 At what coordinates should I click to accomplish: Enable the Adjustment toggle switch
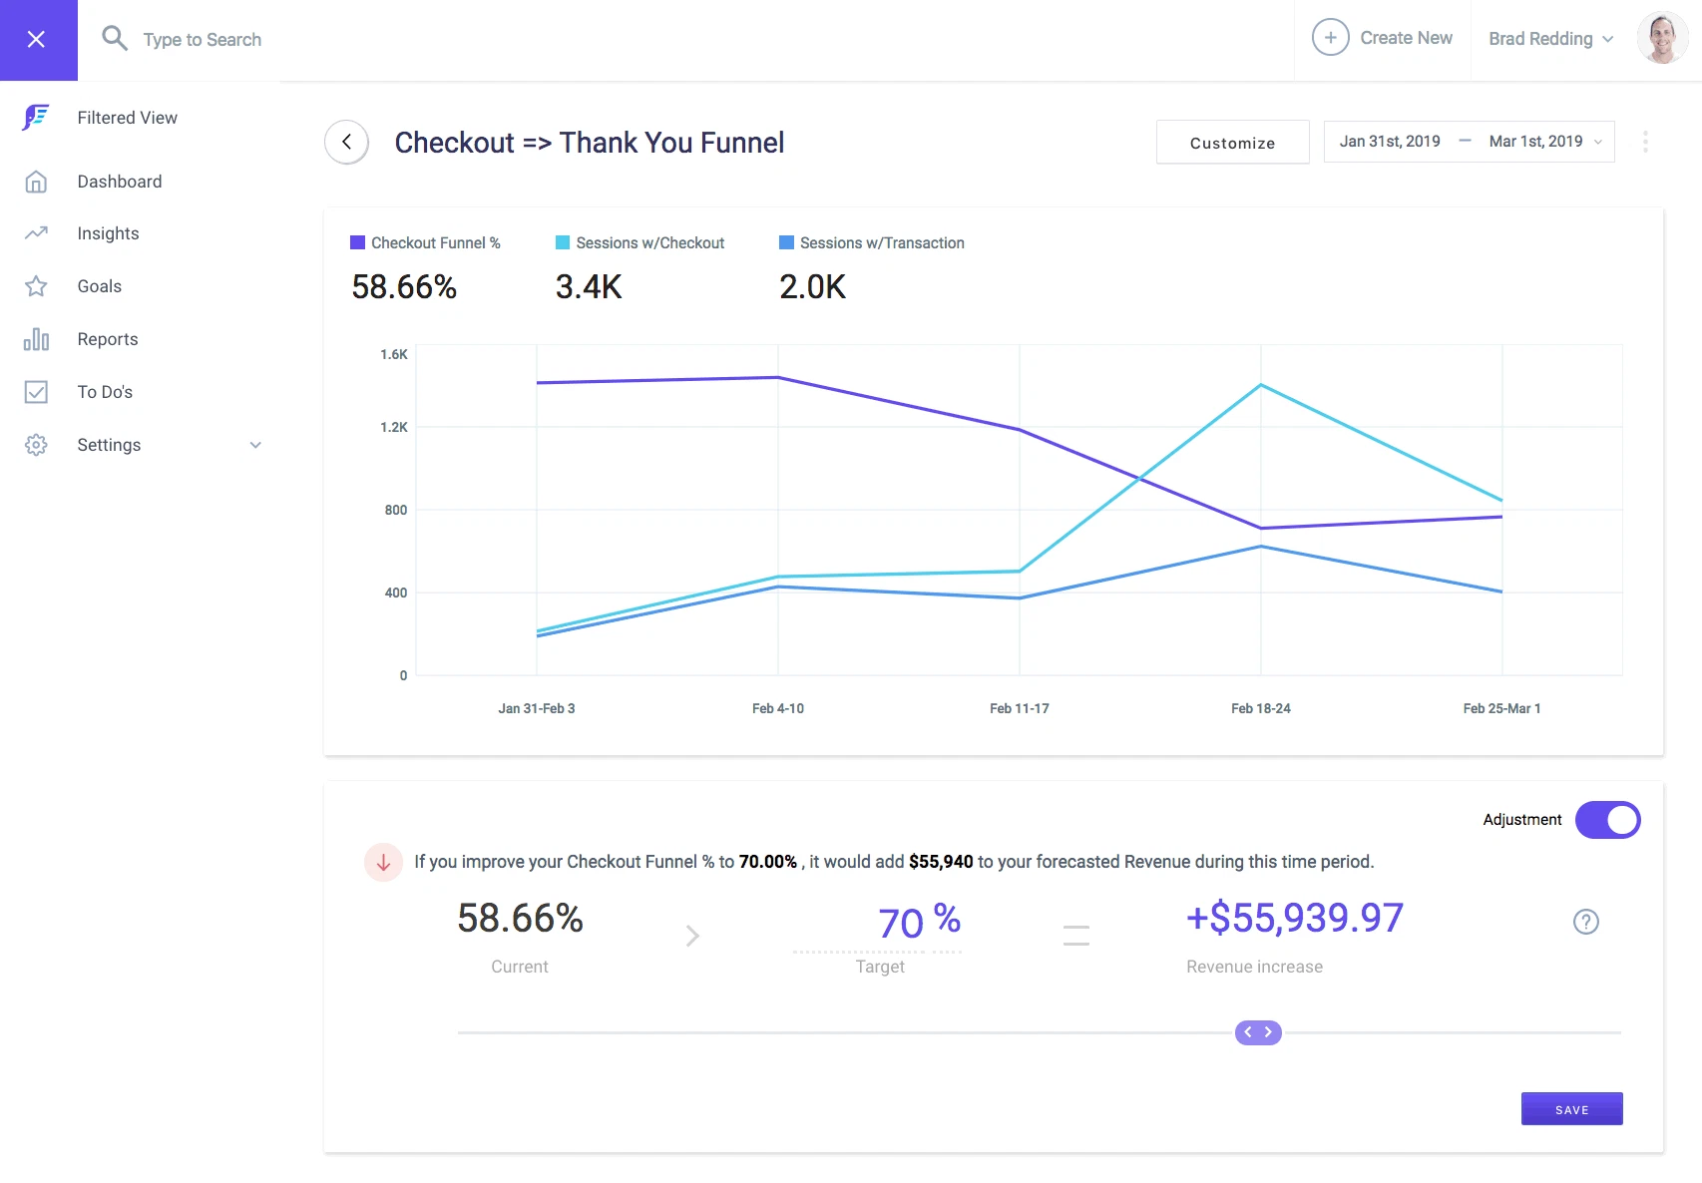click(x=1607, y=820)
